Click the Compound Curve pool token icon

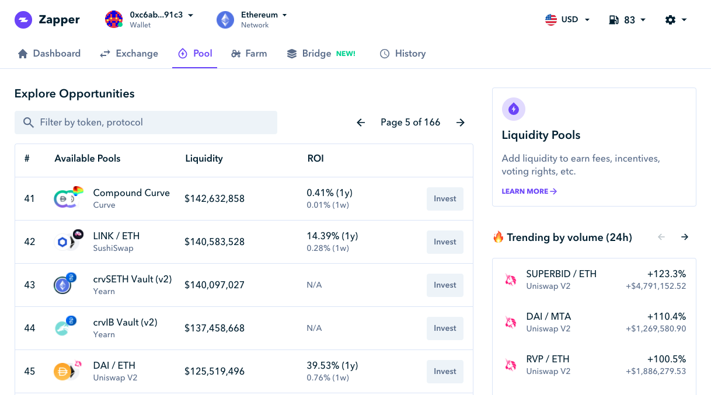[x=66, y=198]
